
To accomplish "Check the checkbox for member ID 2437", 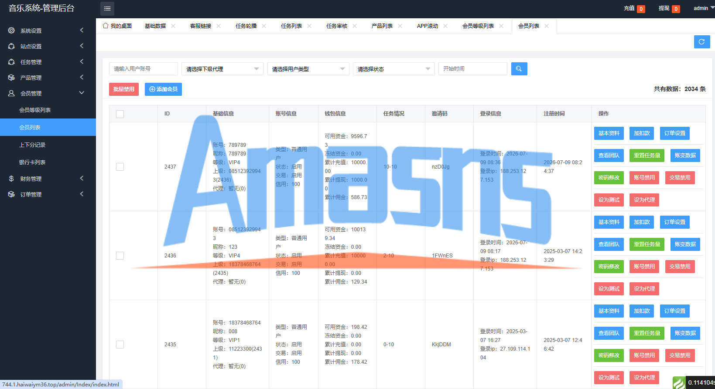I will coord(120,167).
